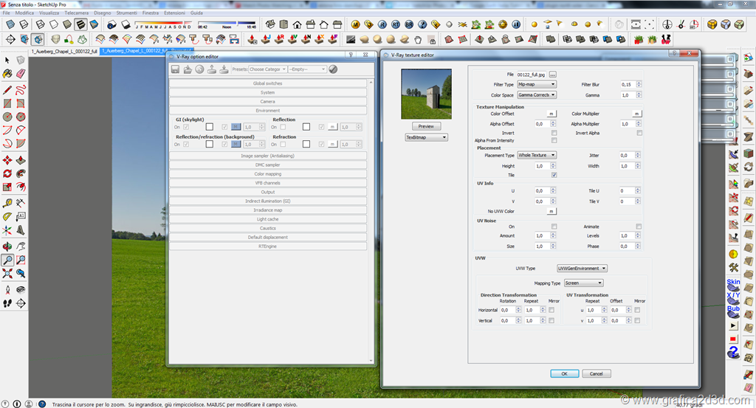Enable the Tile checkbox in Placement
This screenshot has width=756, height=408.
pyautogui.click(x=554, y=175)
